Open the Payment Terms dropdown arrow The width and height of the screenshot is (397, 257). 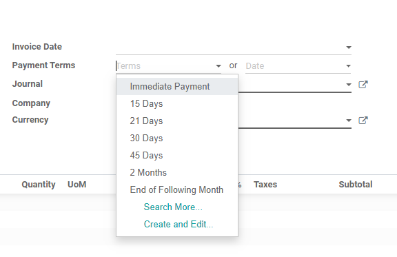[x=218, y=66]
